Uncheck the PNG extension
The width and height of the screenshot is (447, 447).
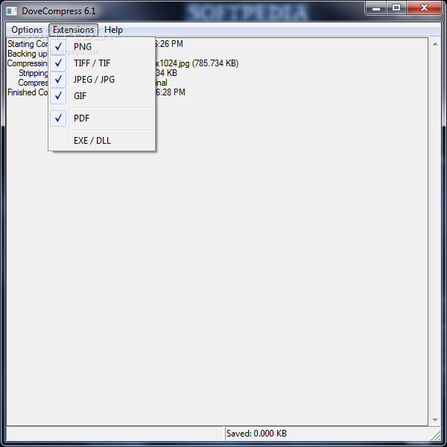point(102,46)
